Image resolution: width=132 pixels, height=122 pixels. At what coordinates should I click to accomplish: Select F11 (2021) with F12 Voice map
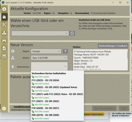coord(57,94)
